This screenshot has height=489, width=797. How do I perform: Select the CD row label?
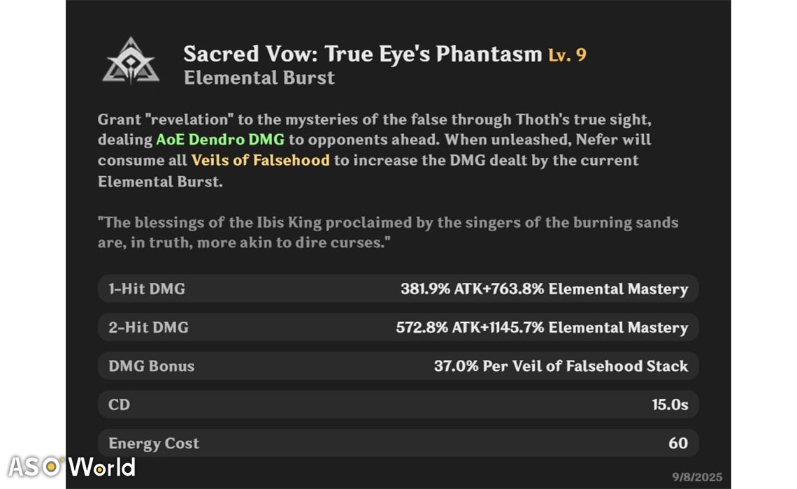[x=119, y=404]
